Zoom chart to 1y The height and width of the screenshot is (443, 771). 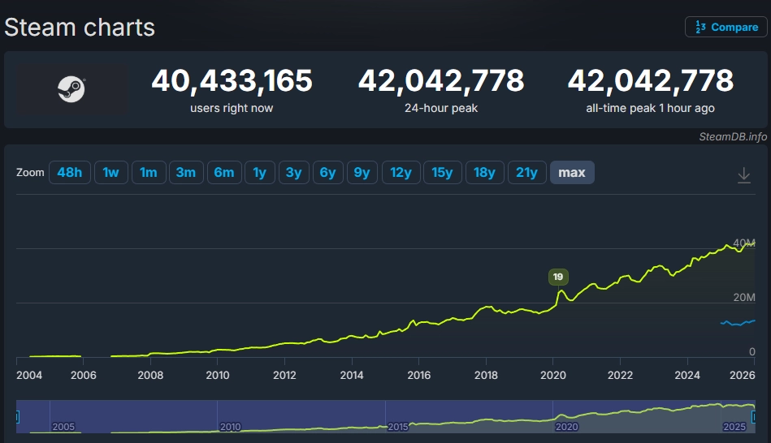pos(259,173)
